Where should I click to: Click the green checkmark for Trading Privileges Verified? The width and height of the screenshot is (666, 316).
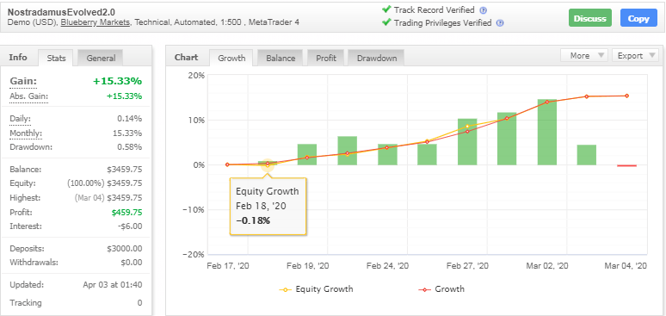point(386,22)
